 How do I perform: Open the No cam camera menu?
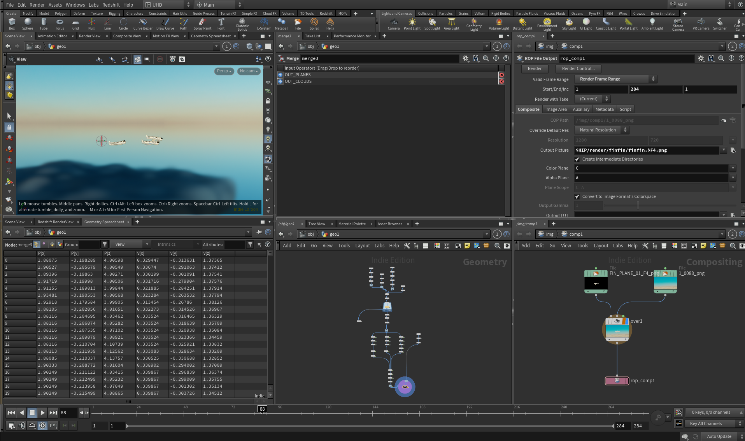coord(249,71)
